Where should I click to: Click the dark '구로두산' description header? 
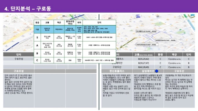click(x=179, y=71)
